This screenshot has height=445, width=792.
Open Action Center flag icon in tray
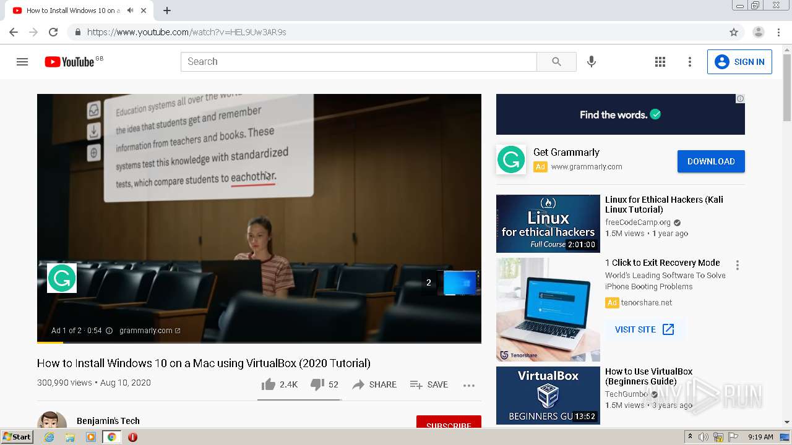coord(734,437)
